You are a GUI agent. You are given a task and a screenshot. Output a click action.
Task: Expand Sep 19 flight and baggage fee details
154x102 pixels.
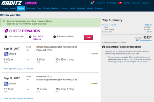(x=18, y=98)
